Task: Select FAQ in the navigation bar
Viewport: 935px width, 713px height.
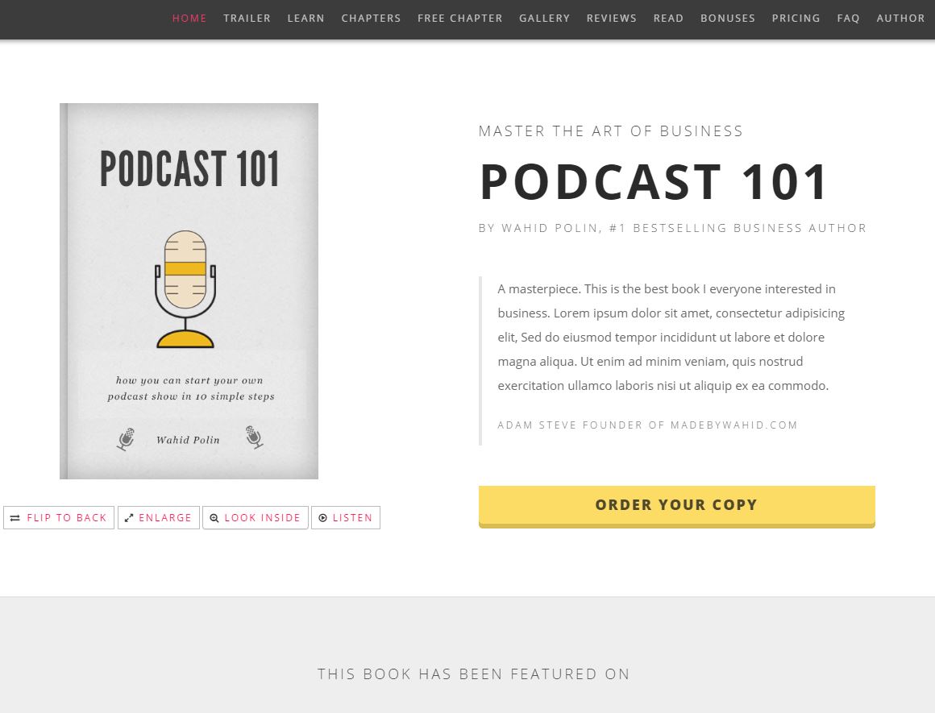Action: 848,18
